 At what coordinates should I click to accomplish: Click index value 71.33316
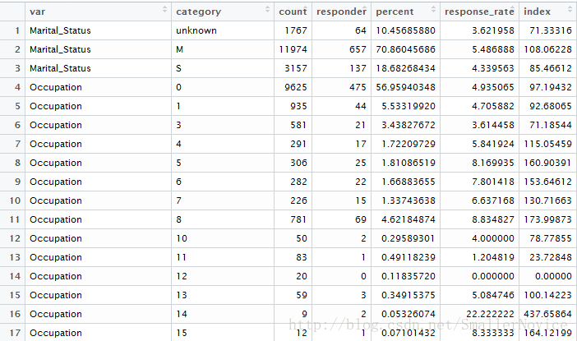[551, 30]
